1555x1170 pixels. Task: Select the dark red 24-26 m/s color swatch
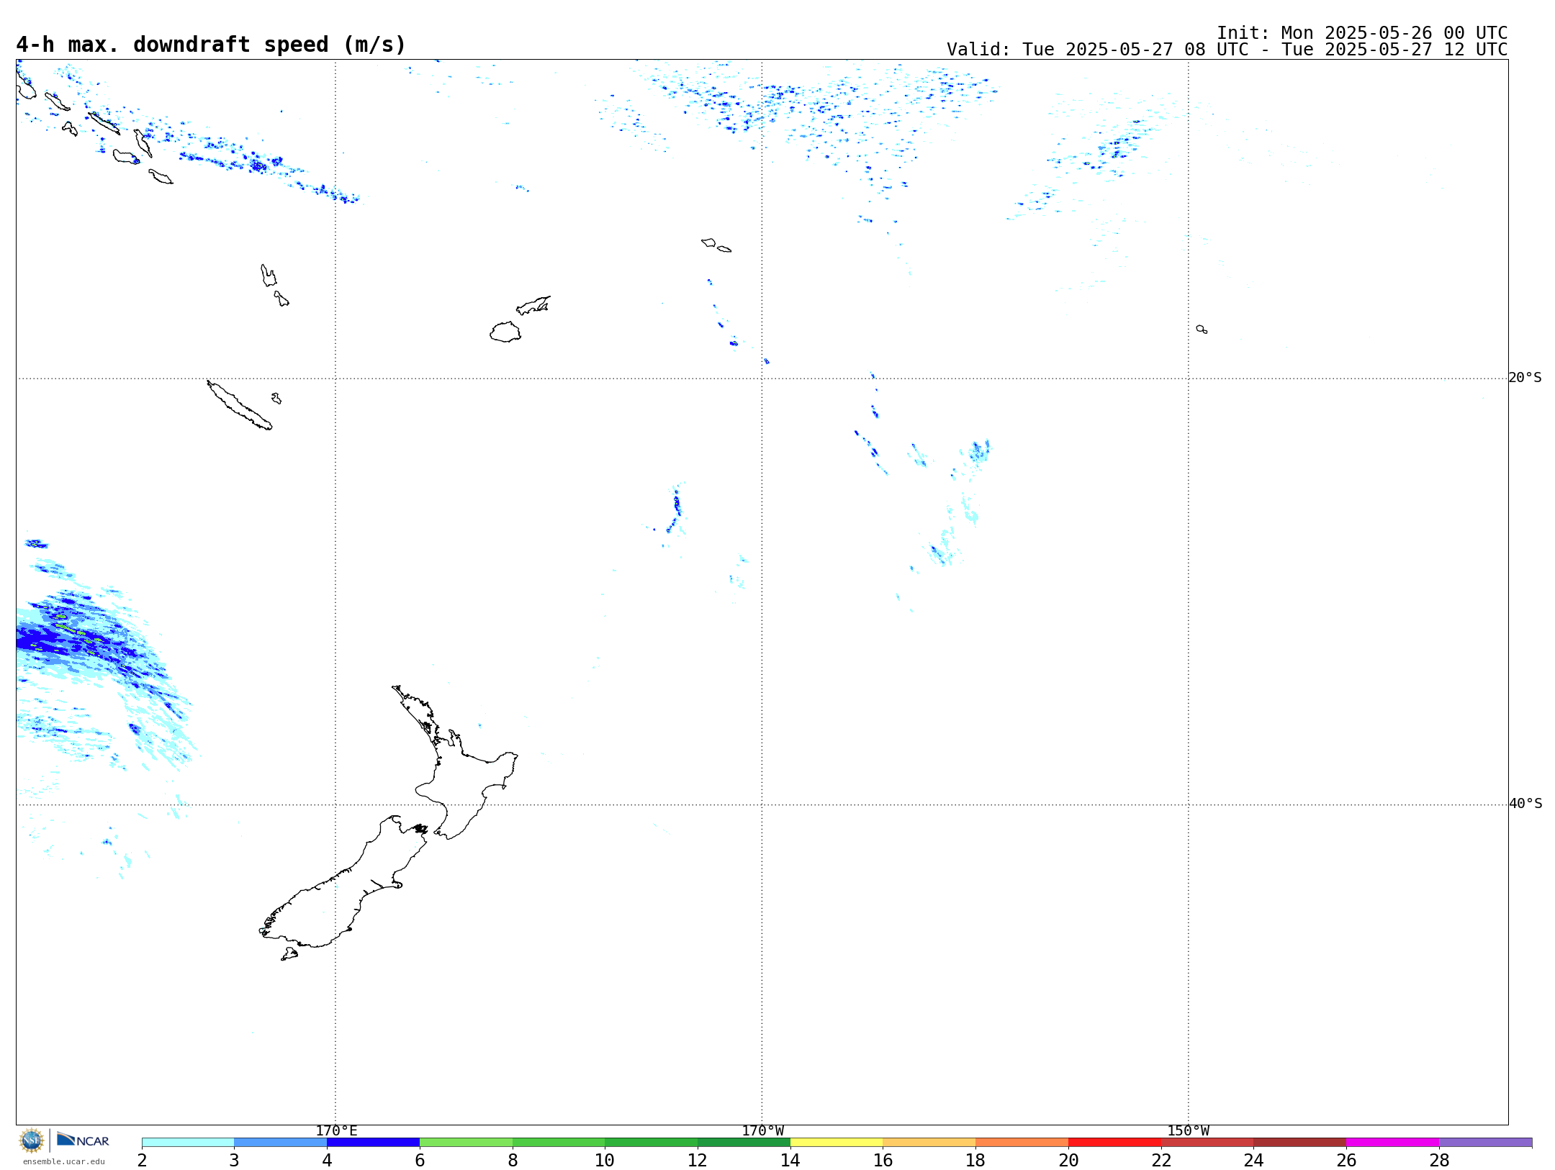(1300, 1143)
